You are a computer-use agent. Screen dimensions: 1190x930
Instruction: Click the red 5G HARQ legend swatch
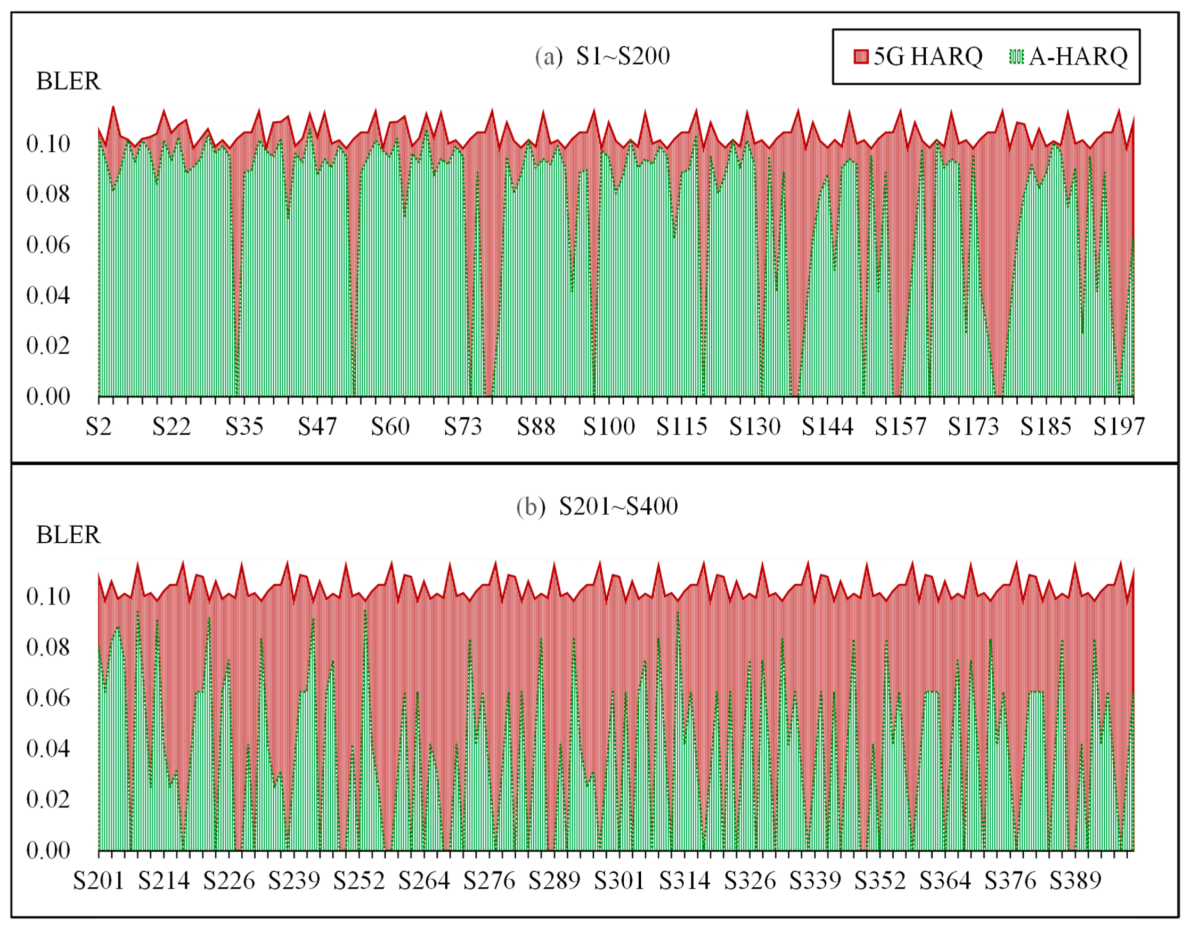point(860,56)
